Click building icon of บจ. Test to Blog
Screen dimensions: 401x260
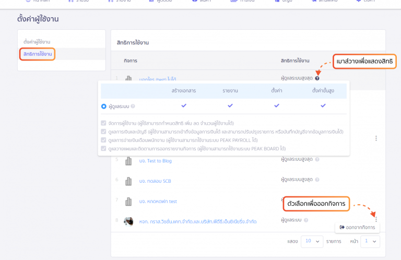(x=128, y=161)
